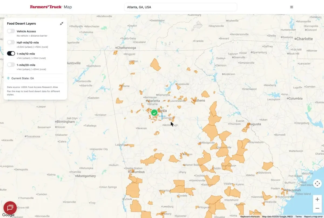Viewport: 324px width, 218px height.
Task: Click the Athens city label
Action: click(200, 101)
